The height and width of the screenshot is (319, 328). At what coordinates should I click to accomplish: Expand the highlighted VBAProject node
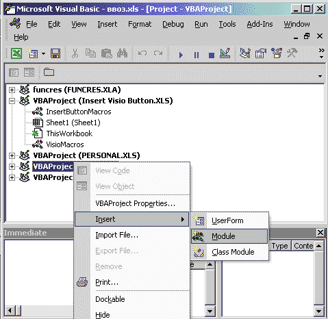(12, 166)
